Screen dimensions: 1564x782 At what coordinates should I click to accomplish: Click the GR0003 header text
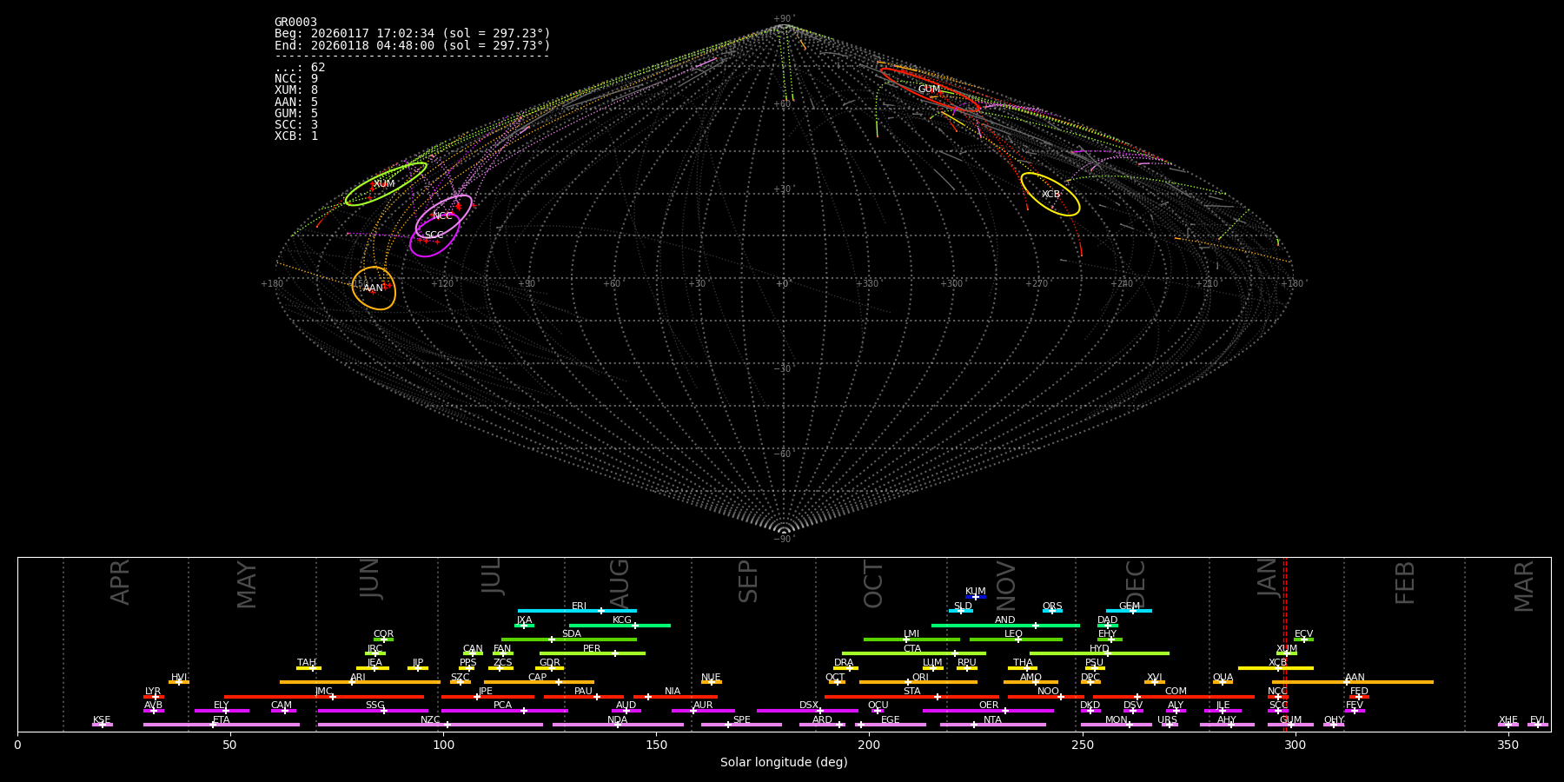(295, 23)
